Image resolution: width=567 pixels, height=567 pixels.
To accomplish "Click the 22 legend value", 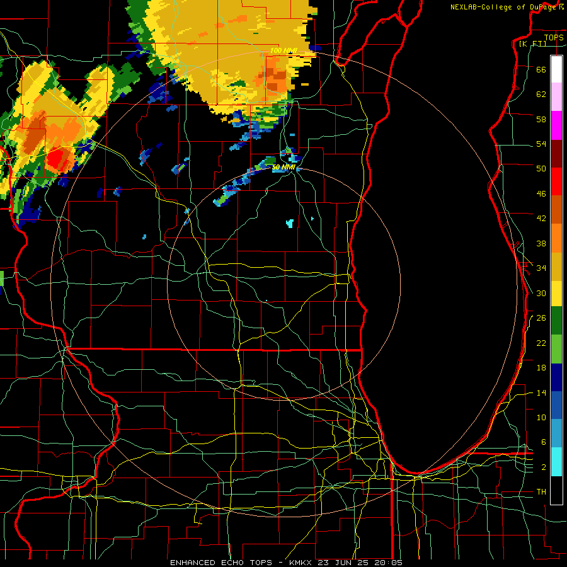I will click(x=541, y=343).
